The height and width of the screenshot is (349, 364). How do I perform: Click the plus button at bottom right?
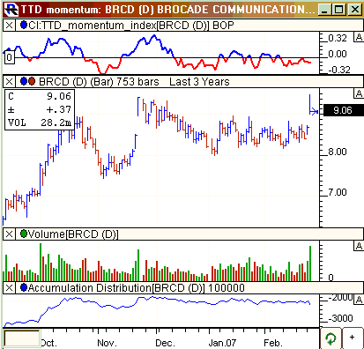(x=353, y=338)
